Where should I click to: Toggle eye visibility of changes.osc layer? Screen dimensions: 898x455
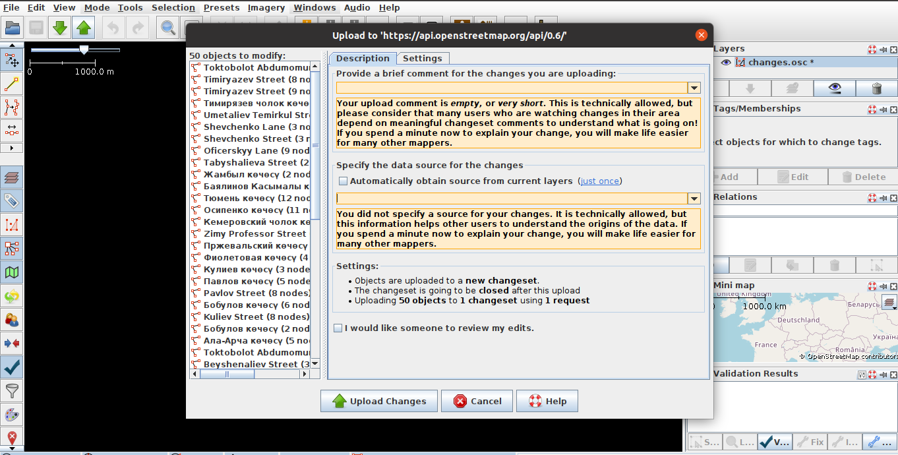[x=726, y=63]
